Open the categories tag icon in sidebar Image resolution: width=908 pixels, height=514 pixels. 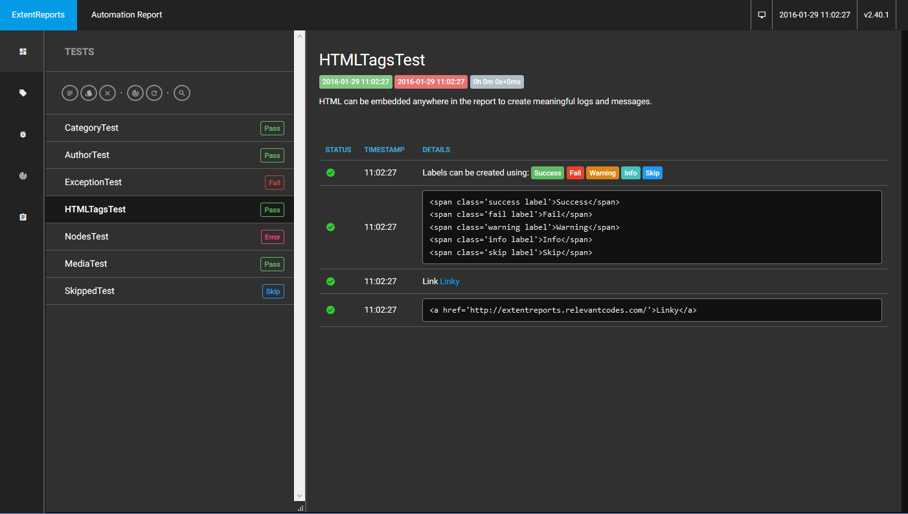23,93
